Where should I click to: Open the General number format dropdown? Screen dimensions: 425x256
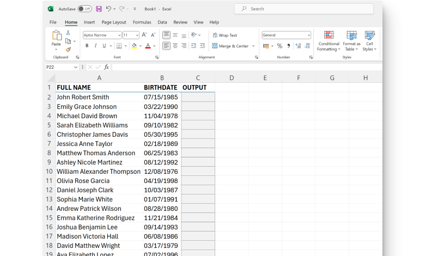click(308, 35)
